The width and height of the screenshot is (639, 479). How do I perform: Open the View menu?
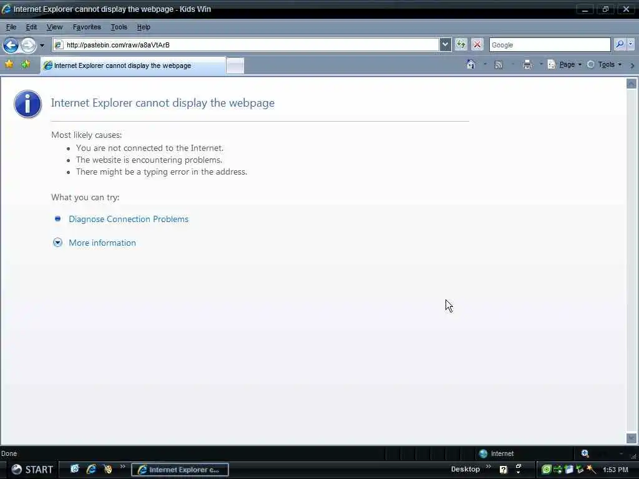55,27
